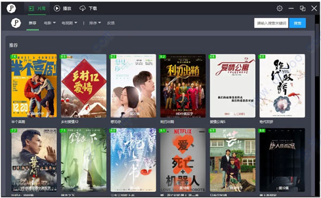This screenshot has height=198, width=321.
Task: Open the Netflix 爱、死亡+机器人 poster
Action: (x=183, y=160)
